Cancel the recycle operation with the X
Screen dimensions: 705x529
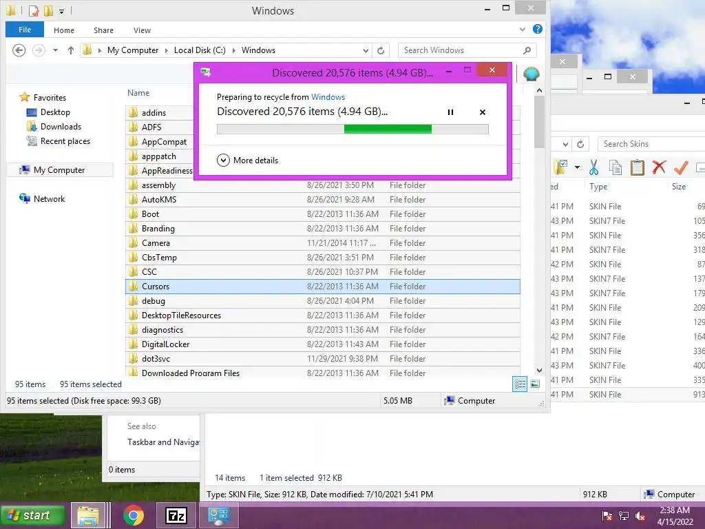(x=483, y=112)
